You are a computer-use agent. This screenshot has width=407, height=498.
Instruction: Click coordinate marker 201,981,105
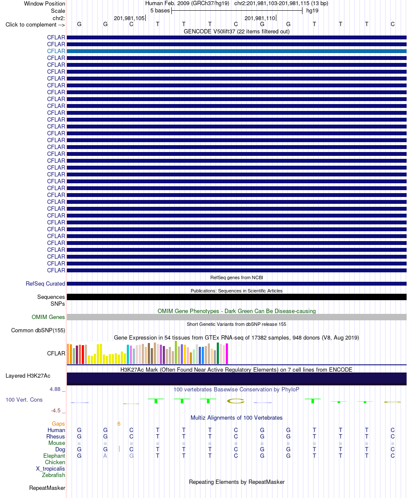tap(129, 18)
